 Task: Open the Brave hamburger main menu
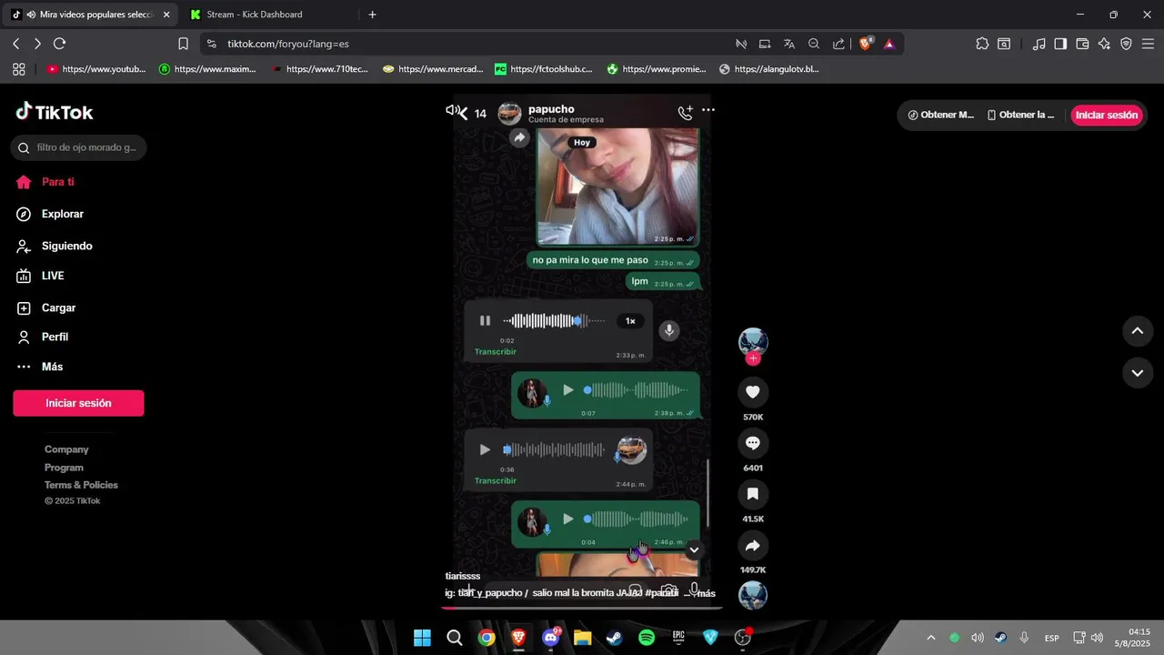[1148, 44]
